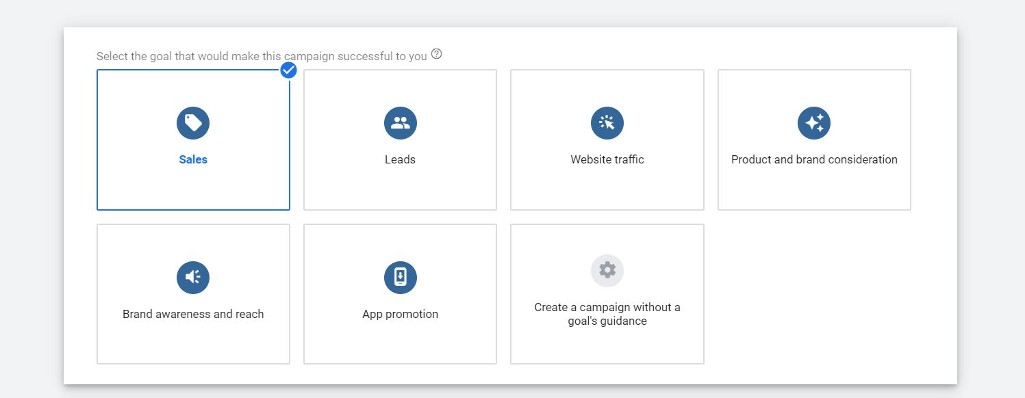Click the Sales price tag icon
Viewport: 1025px width, 398px height.
click(193, 123)
